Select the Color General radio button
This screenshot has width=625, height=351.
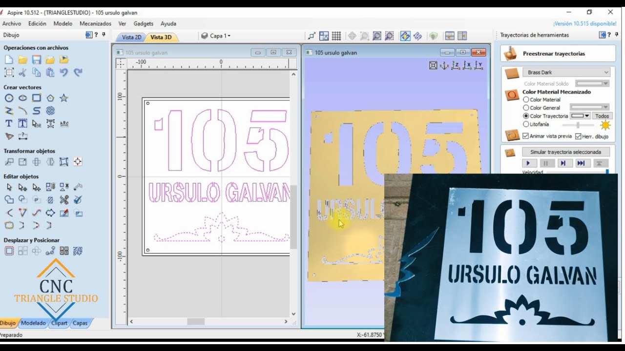click(526, 108)
